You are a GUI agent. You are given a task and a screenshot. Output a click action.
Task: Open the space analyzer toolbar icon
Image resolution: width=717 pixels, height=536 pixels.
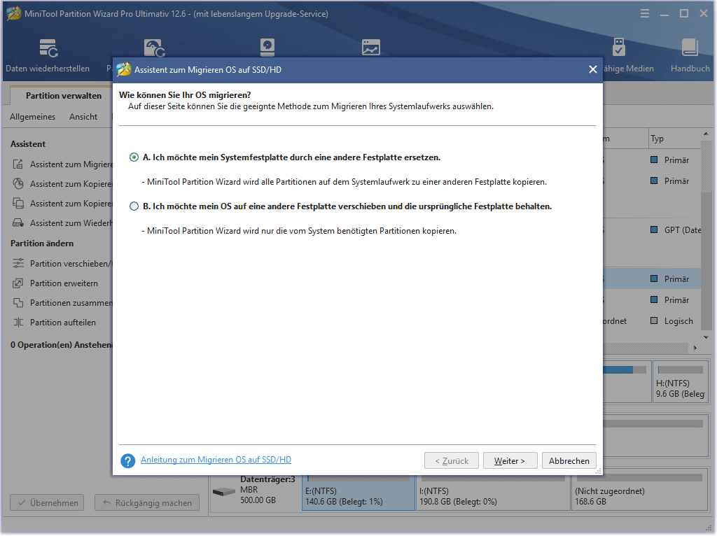click(x=371, y=47)
